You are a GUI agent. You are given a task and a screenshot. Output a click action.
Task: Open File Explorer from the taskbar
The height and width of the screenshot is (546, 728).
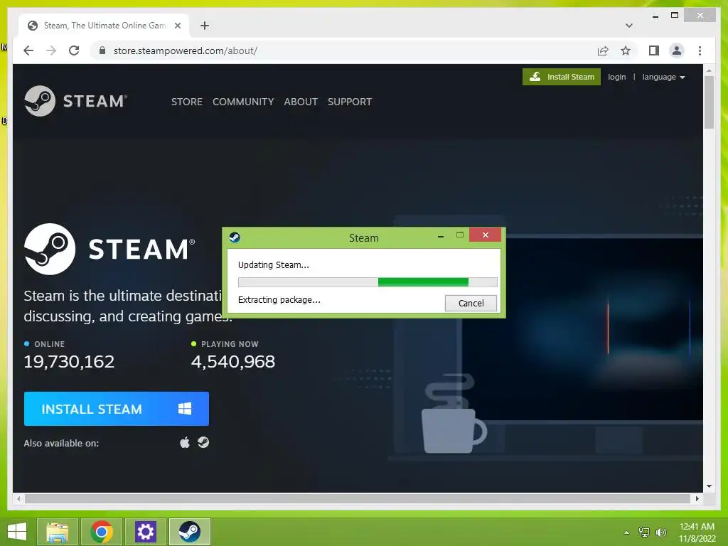(57, 532)
